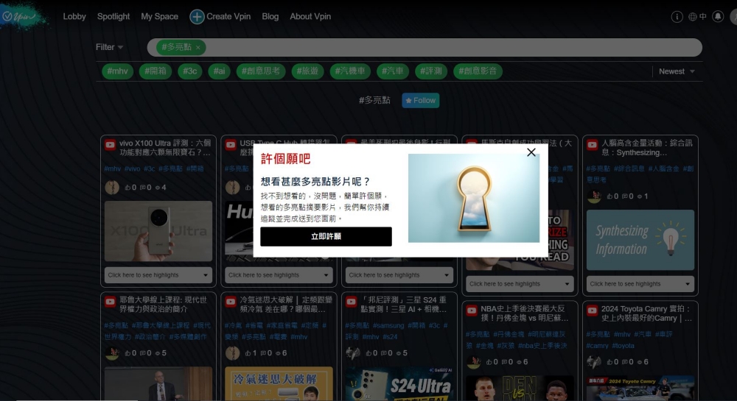Open My Space
This screenshot has height=401, width=737.
click(159, 16)
